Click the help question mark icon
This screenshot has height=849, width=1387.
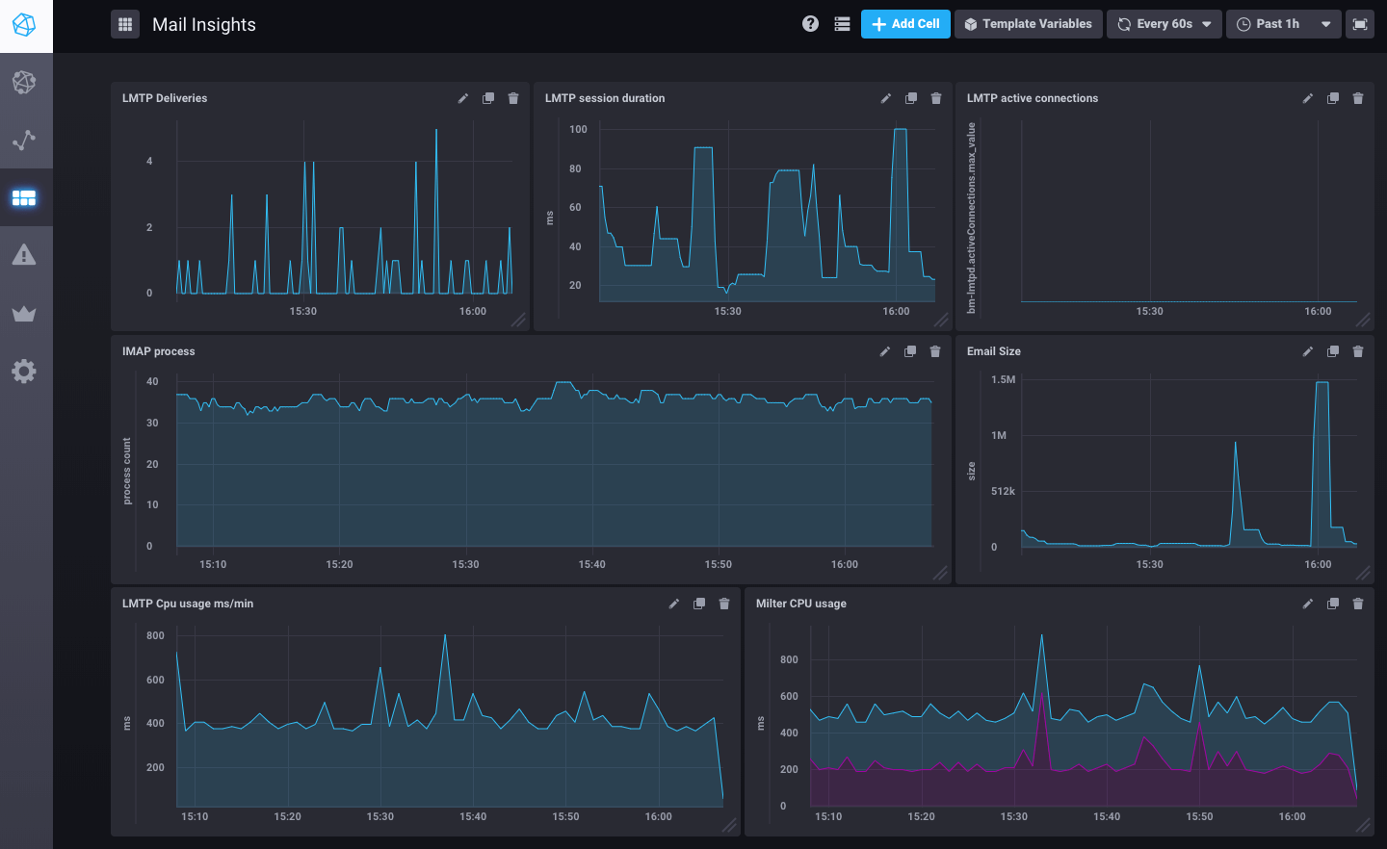pyautogui.click(x=811, y=24)
